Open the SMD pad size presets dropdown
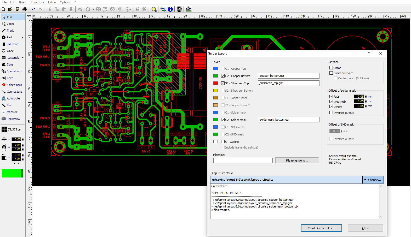411x237 pixels. click(x=9, y=157)
